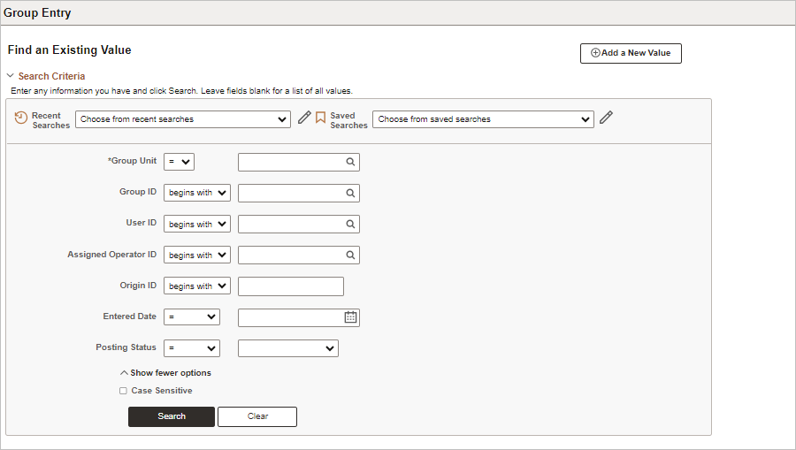The width and height of the screenshot is (796, 450).
Task: Open the Posting Status value dropdown
Action: (287, 348)
